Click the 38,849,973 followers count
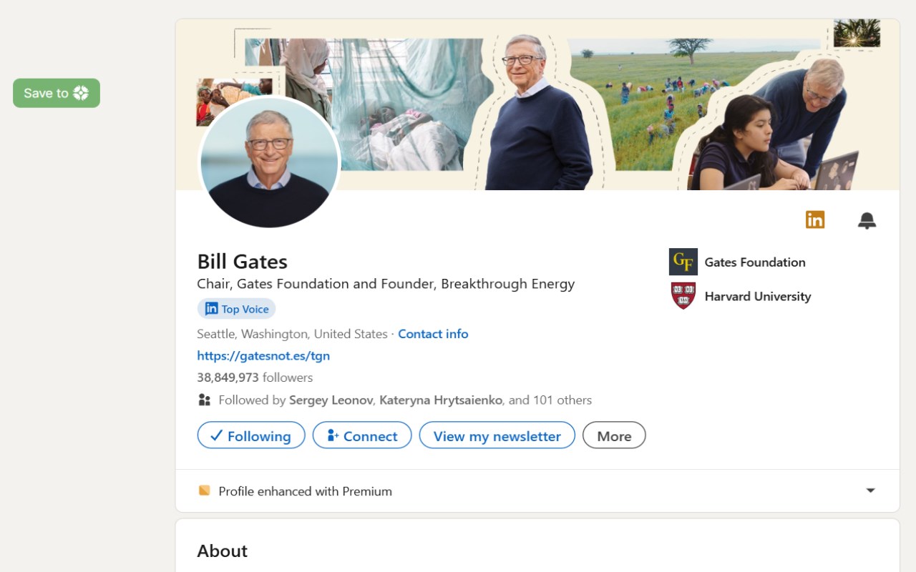Image resolution: width=916 pixels, height=572 pixels. (x=255, y=378)
